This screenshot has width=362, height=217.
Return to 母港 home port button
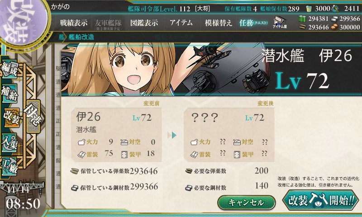(33, 117)
